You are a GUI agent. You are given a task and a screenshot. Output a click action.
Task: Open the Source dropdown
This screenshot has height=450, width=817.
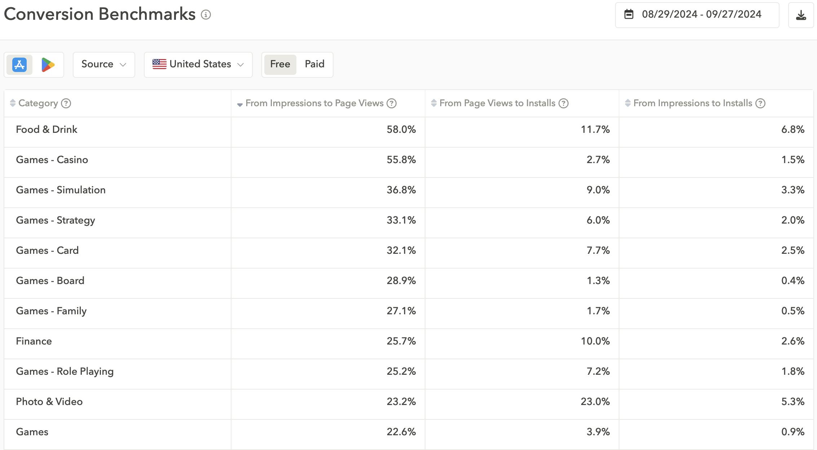click(x=104, y=64)
